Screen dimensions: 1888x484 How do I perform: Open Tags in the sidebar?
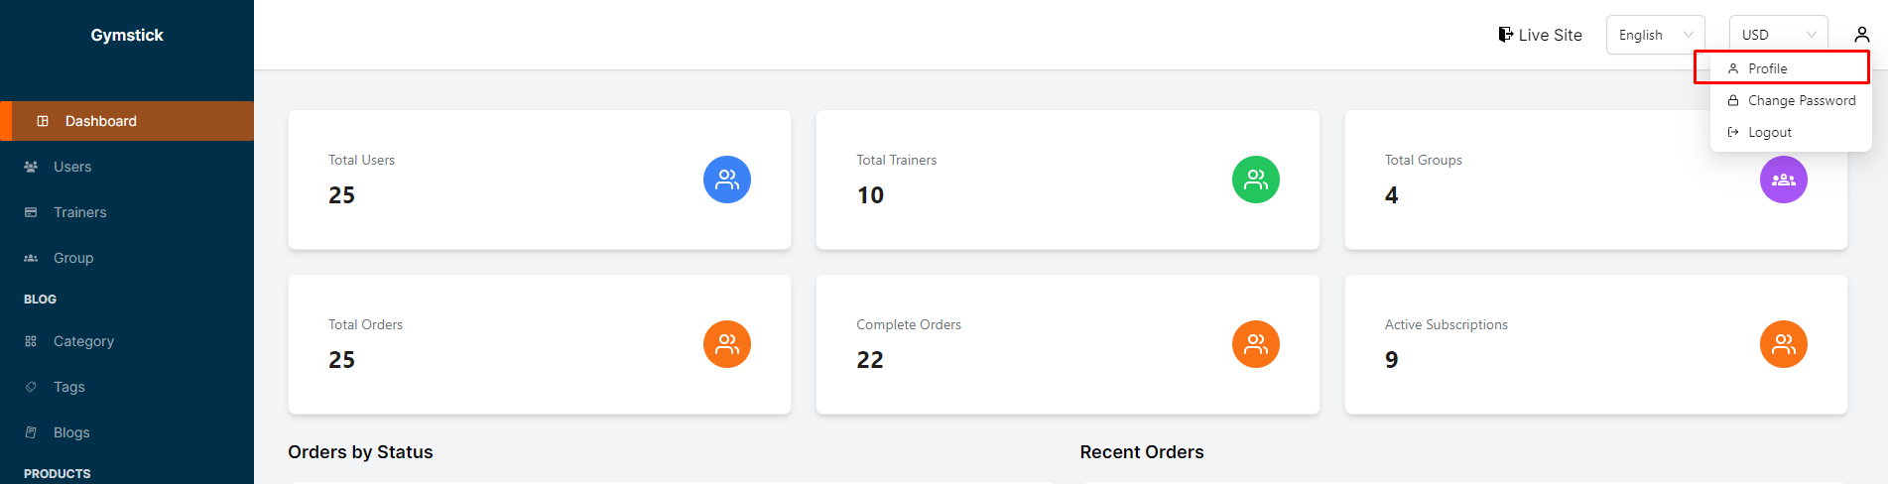pos(69,387)
